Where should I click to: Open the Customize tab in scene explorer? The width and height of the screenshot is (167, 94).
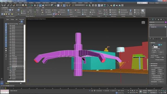click(x=21, y=19)
